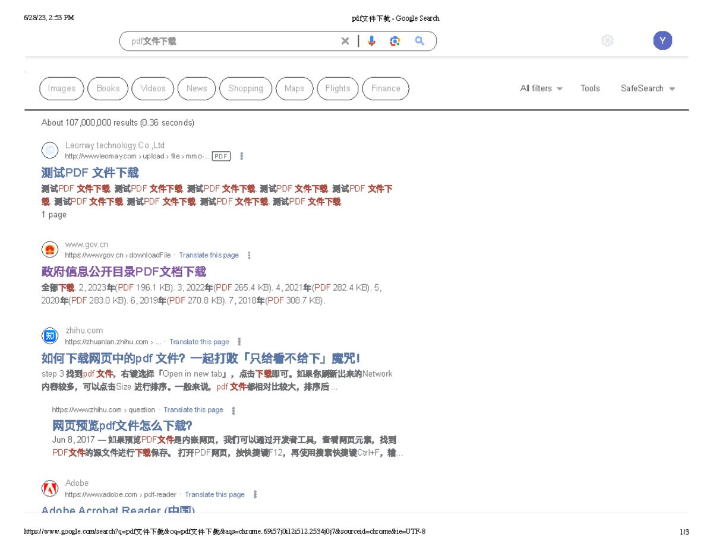Click the voice search microphone icon
Screen dimensions: 713x550
pyautogui.click(x=372, y=41)
